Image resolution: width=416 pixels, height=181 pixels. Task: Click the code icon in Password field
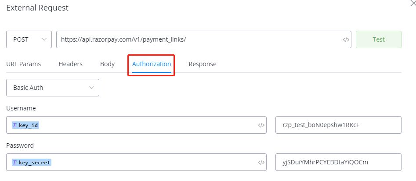(x=261, y=162)
